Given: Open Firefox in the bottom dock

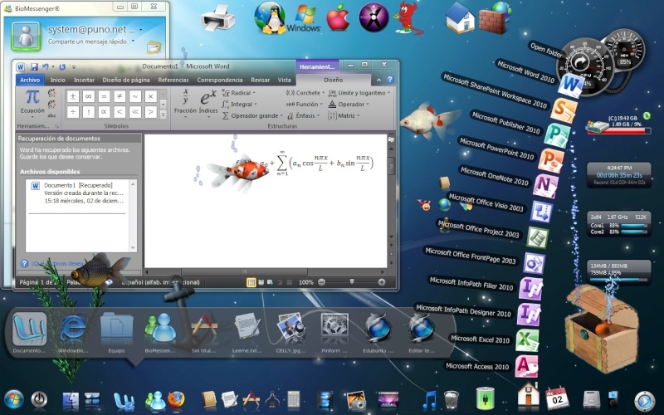Looking at the screenshot, I should [176, 400].
